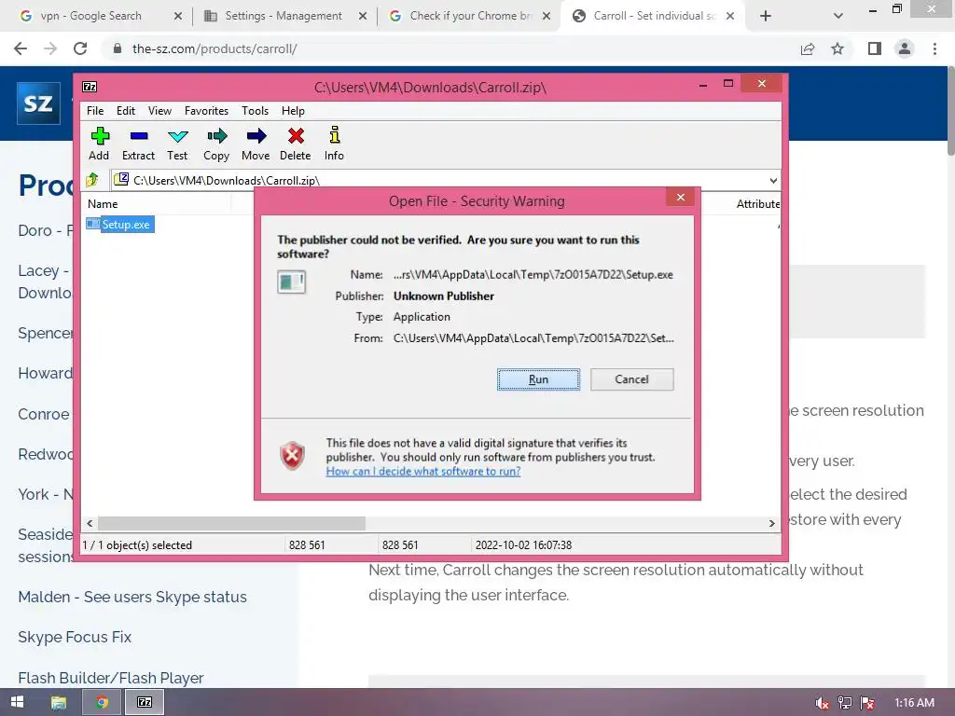Click the address bar URL in Chrome
The width and height of the screenshot is (955, 716).
pos(215,48)
